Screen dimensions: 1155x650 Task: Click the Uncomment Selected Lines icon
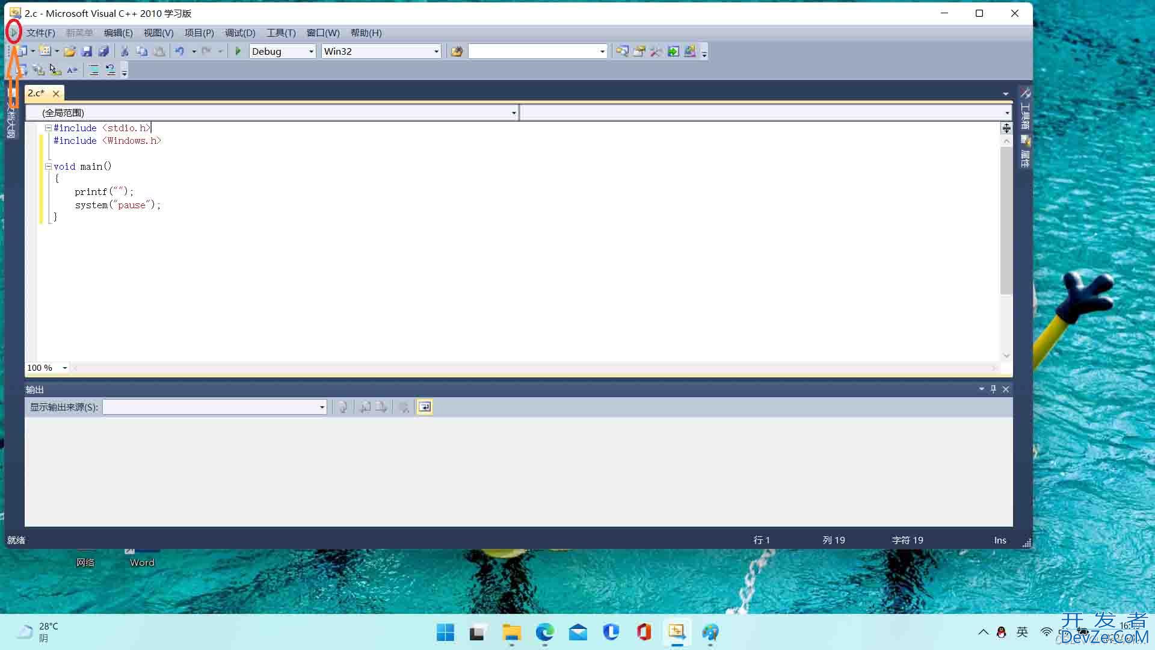tap(111, 70)
